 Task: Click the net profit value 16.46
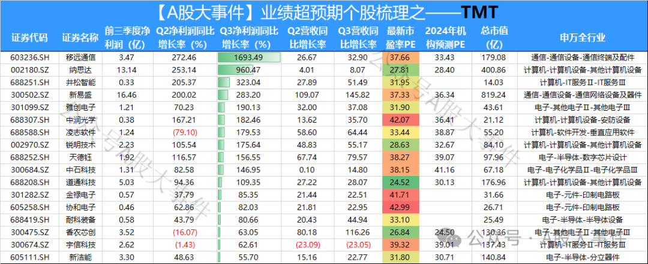tap(125, 95)
